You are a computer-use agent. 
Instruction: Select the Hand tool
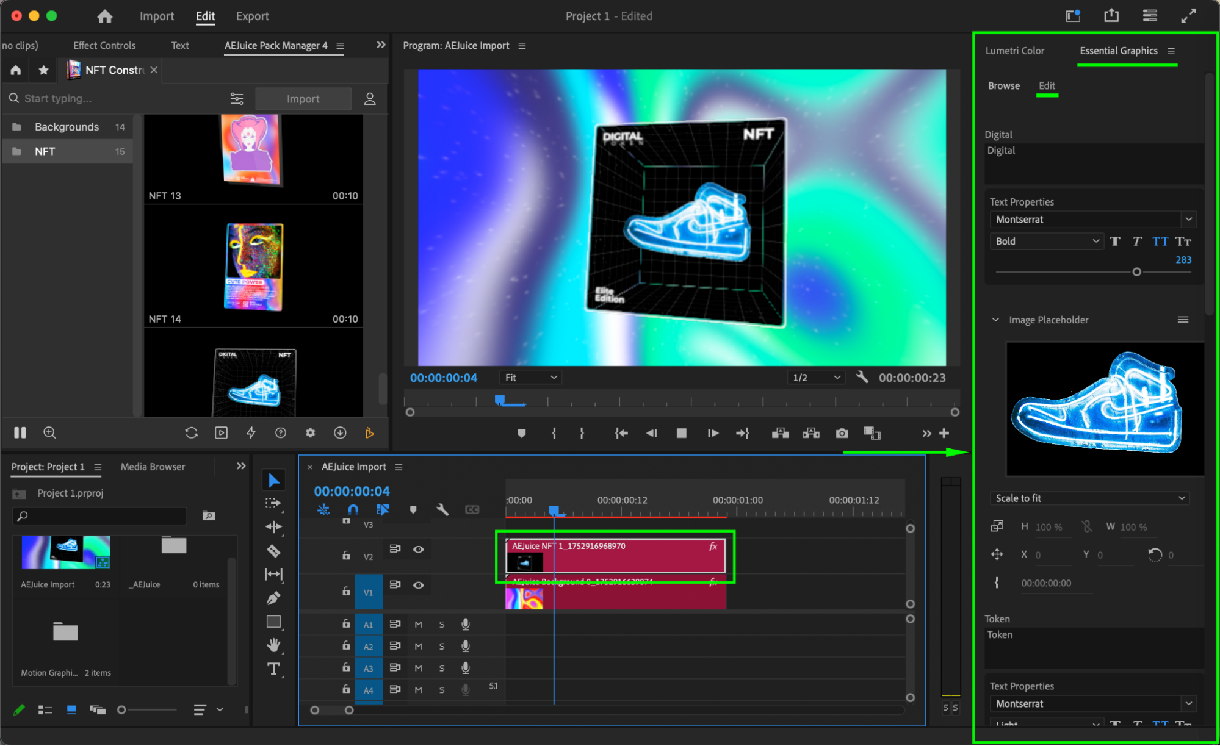pyautogui.click(x=273, y=645)
